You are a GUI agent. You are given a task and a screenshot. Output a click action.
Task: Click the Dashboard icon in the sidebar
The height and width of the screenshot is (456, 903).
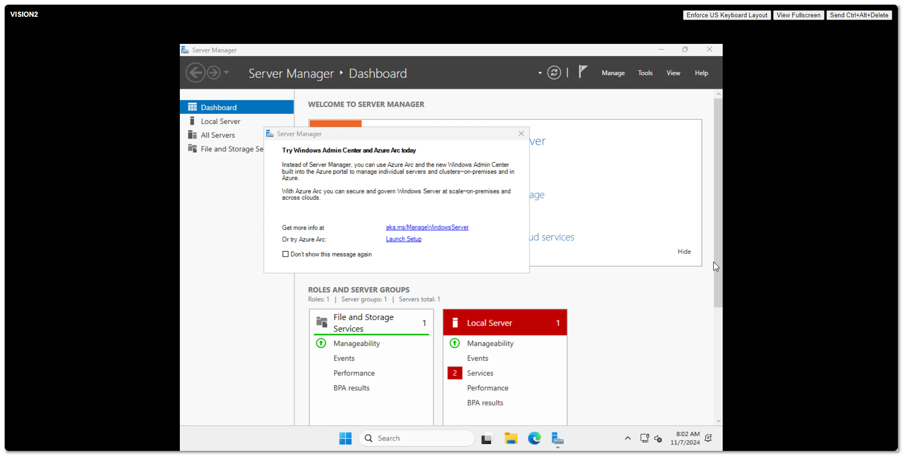click(192, 107)
